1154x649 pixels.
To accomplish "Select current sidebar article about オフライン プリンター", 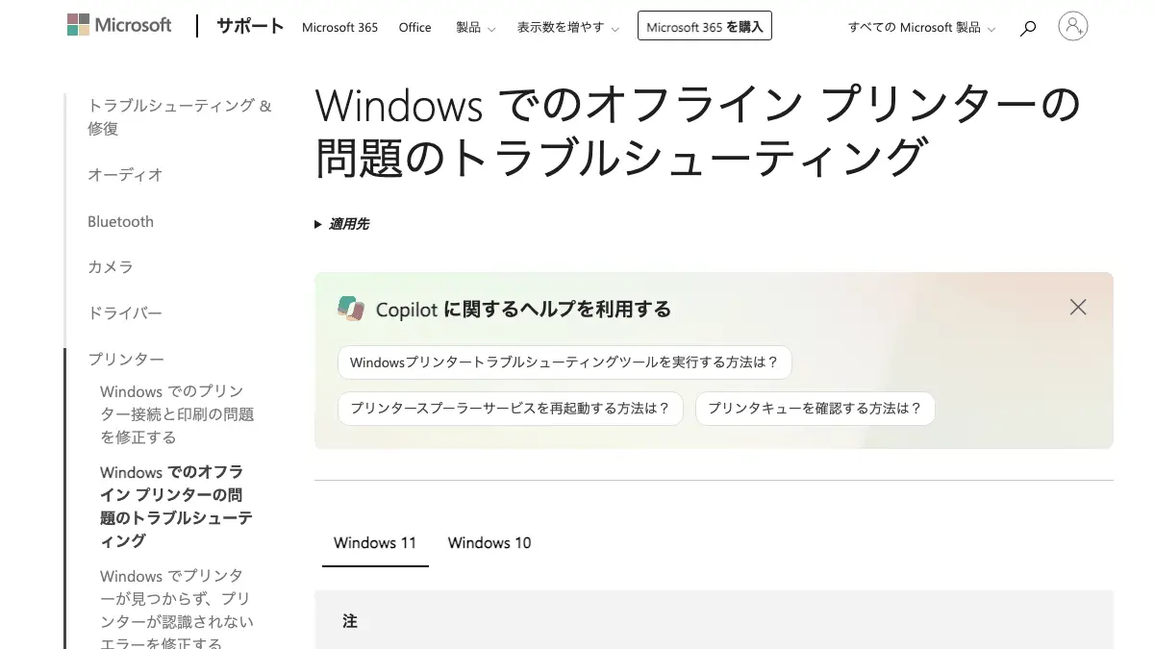I will (176, 507).
